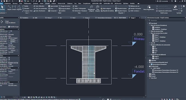
Task: Toggle the cadrage de l'annotation checkbox
Action: (x=9, y=61)
